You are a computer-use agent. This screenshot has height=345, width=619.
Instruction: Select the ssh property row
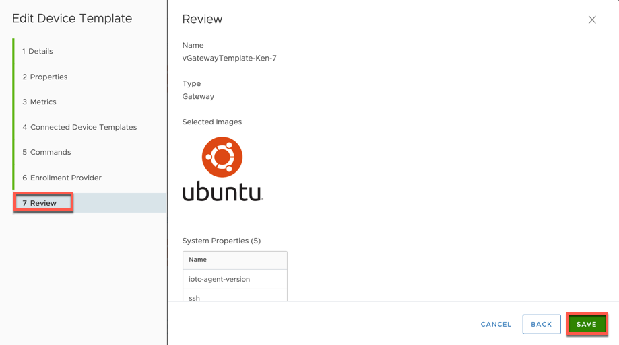pos(235,296)
